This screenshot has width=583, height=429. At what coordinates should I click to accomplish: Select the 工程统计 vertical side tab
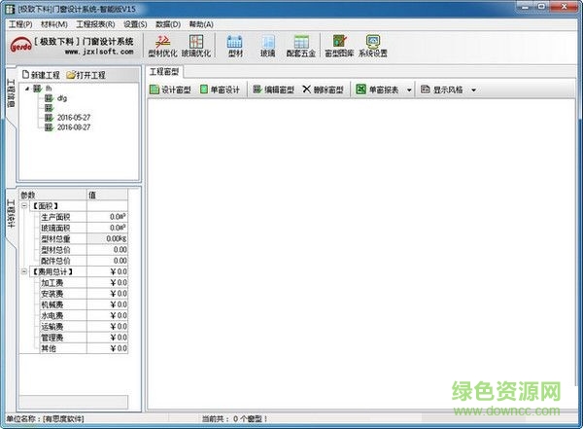(11, 213)
